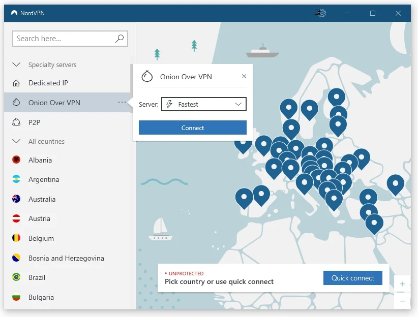Image resolution: width=418 pixels, height=317 pixels.
Task: Zoom in the map with plus button
Action: (x=402, y=284)
